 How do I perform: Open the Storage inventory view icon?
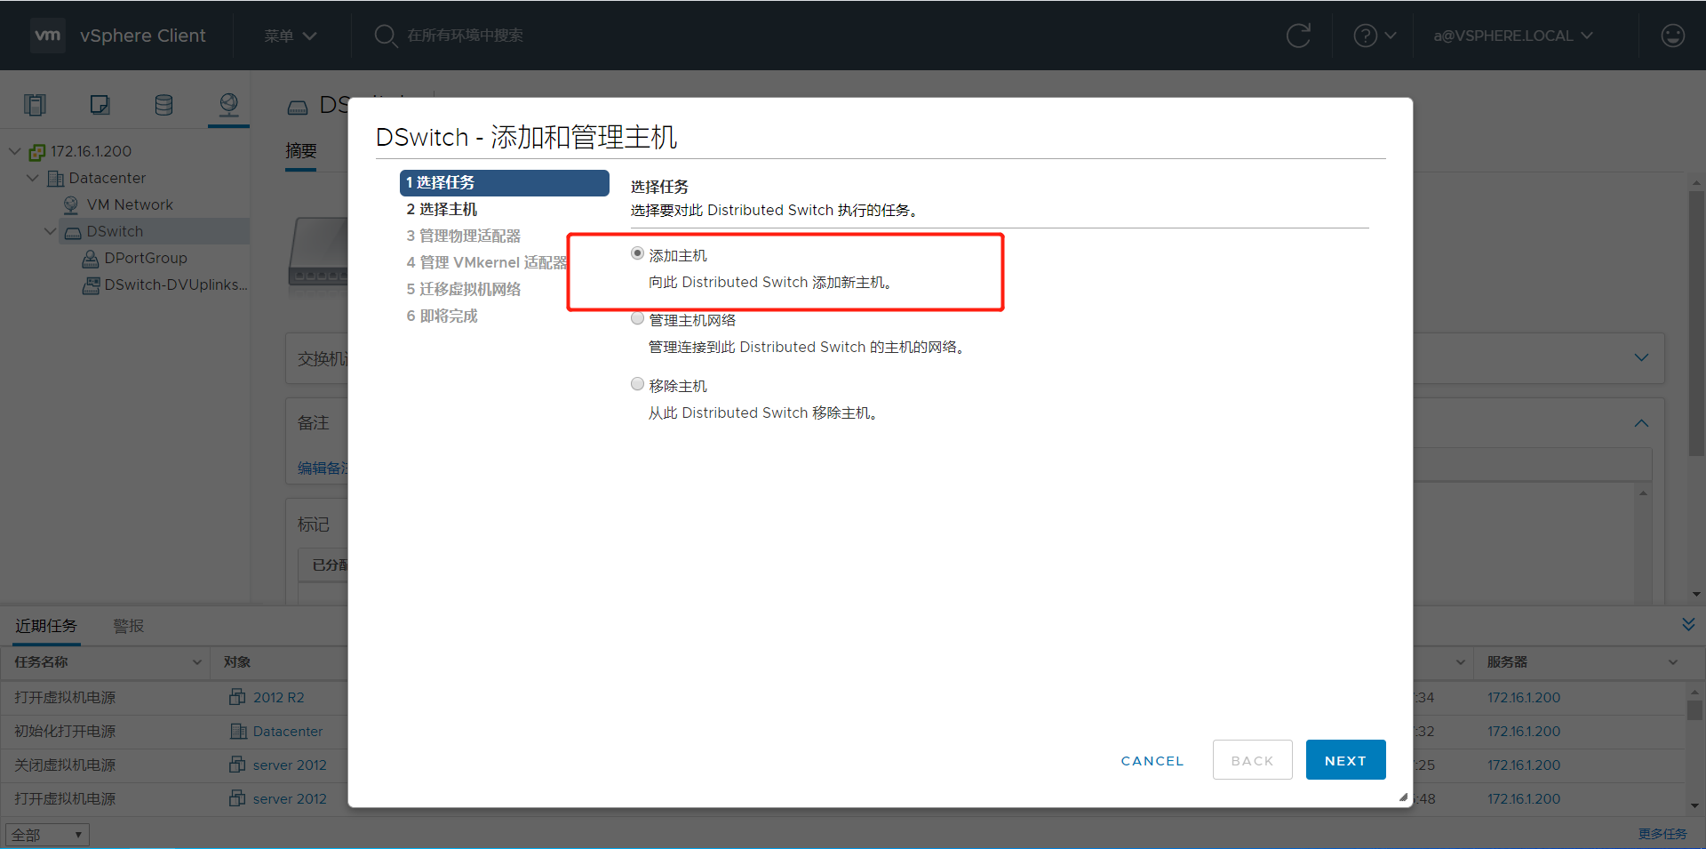click(x=163, y=104)
